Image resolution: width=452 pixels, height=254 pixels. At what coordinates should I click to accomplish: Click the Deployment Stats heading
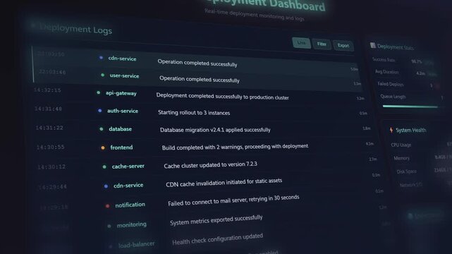pyautogui.click(x=396, y=47)
